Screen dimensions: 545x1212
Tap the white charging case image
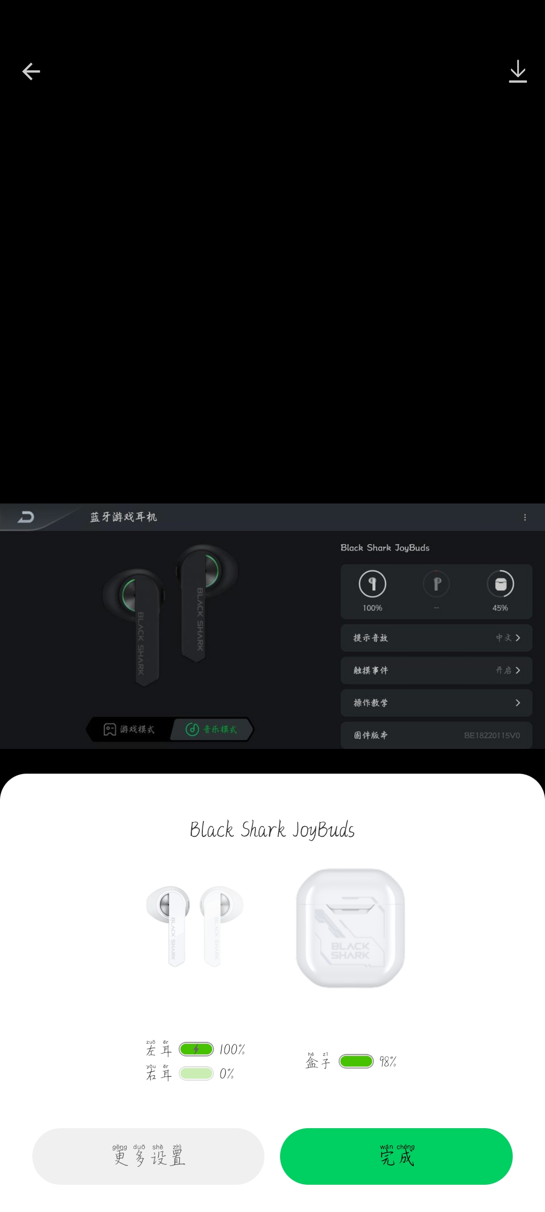[x=350, y=928]
